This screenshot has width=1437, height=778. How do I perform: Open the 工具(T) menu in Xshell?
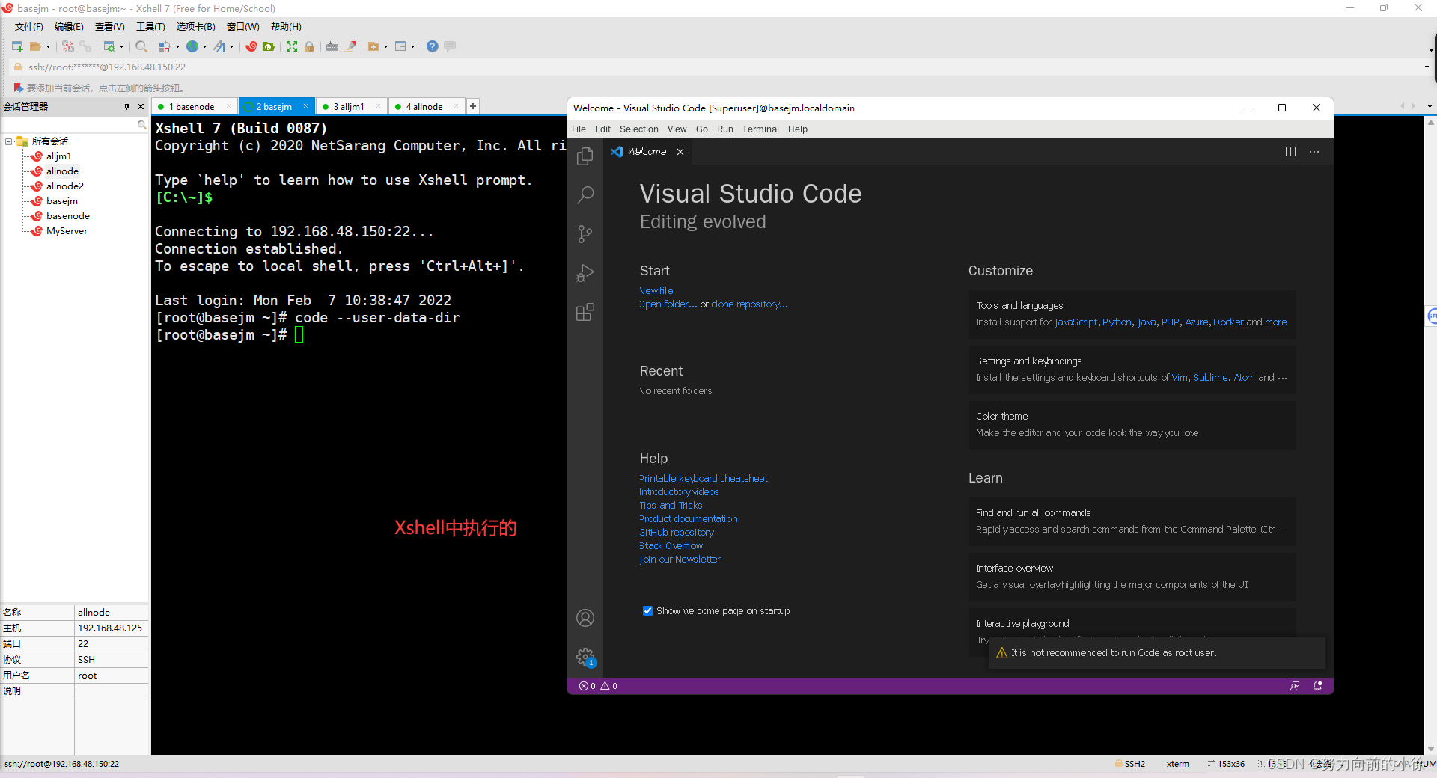[x=150, y=26]
